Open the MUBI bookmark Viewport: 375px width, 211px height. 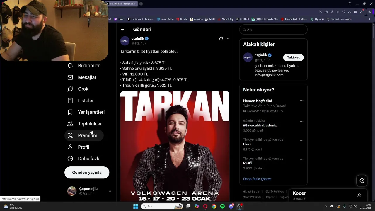click(210, 19)
